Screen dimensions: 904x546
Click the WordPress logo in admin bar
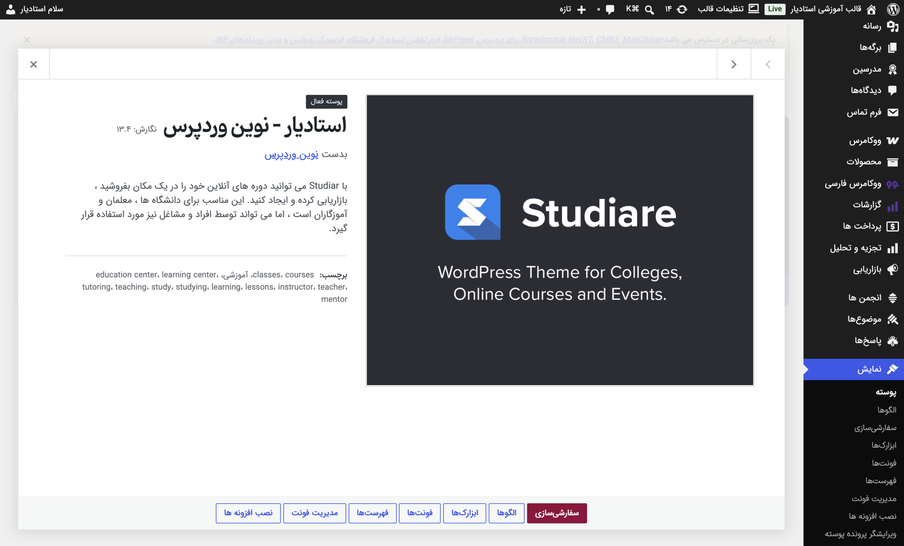[x=893, y=9]
